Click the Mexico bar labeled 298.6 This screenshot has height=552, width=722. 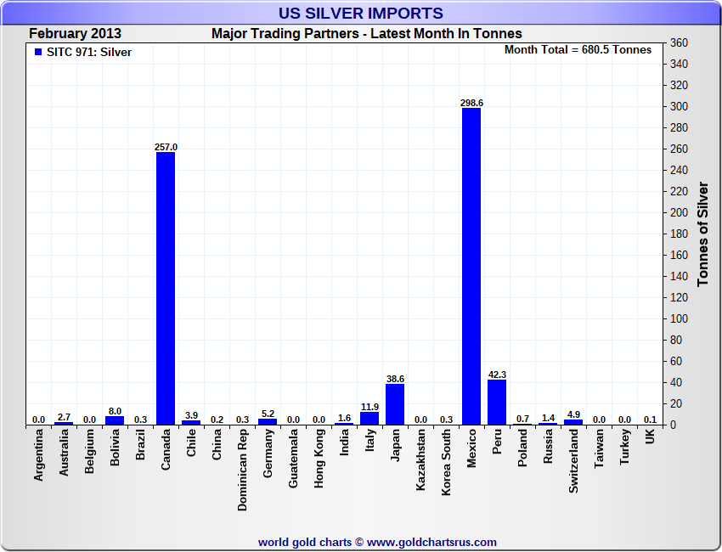(471, 266)
